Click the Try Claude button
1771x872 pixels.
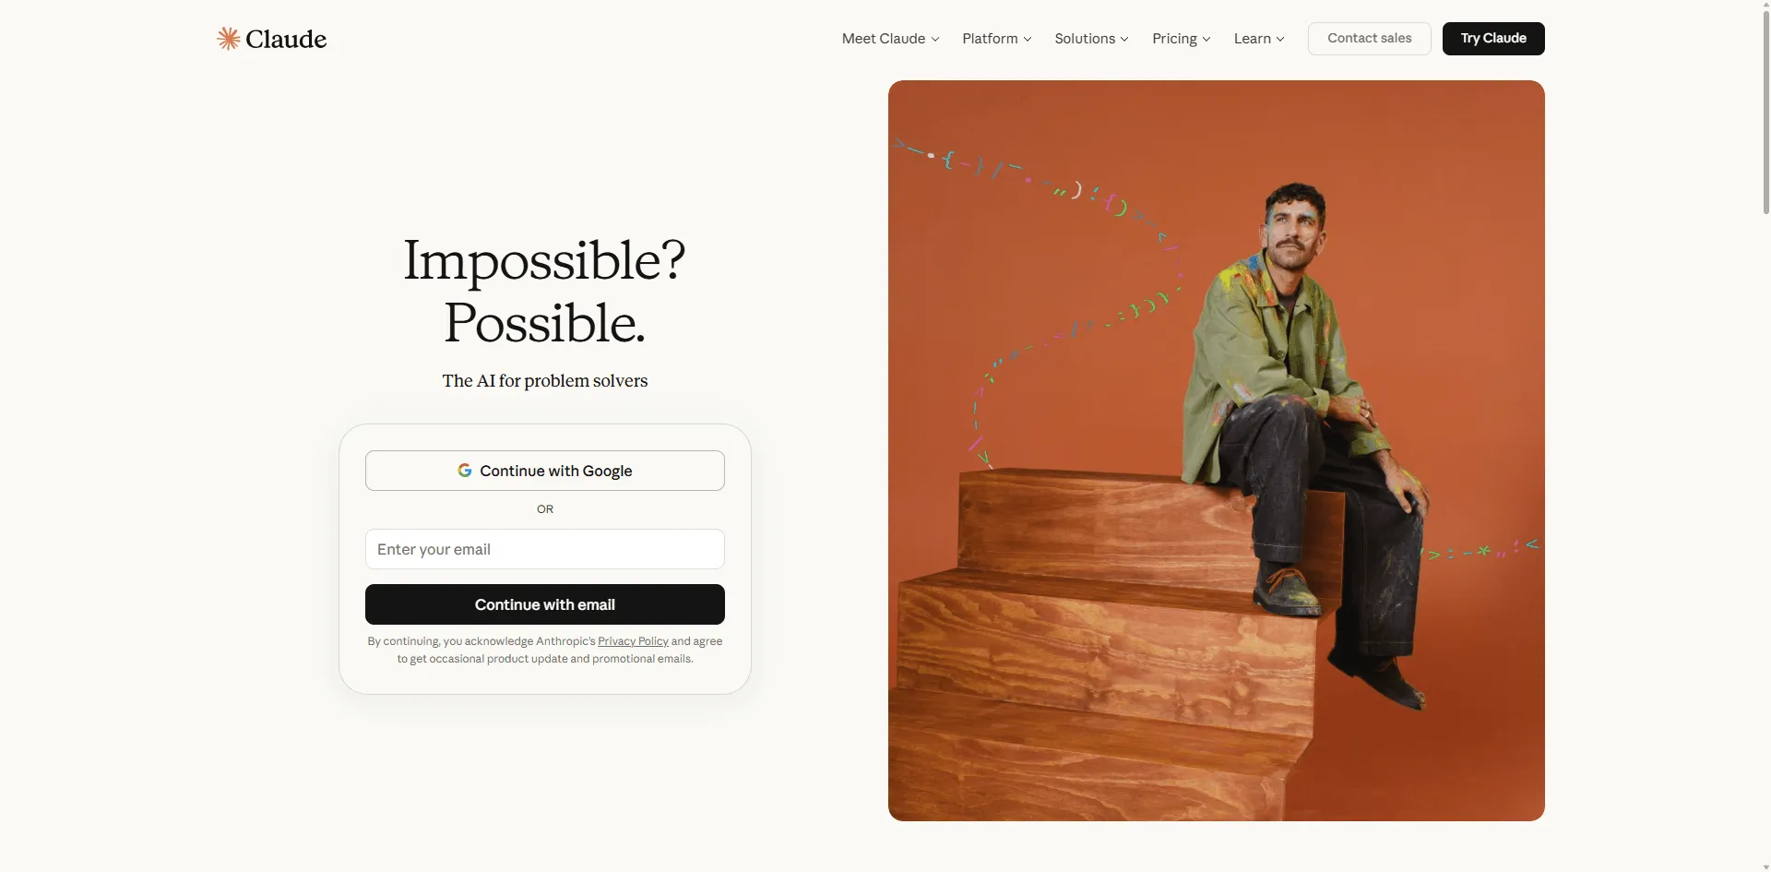(x=1493, y=39)
